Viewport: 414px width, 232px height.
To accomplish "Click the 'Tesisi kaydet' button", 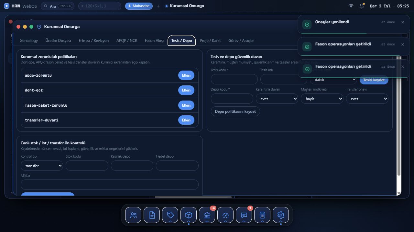I will coord(374,80).
